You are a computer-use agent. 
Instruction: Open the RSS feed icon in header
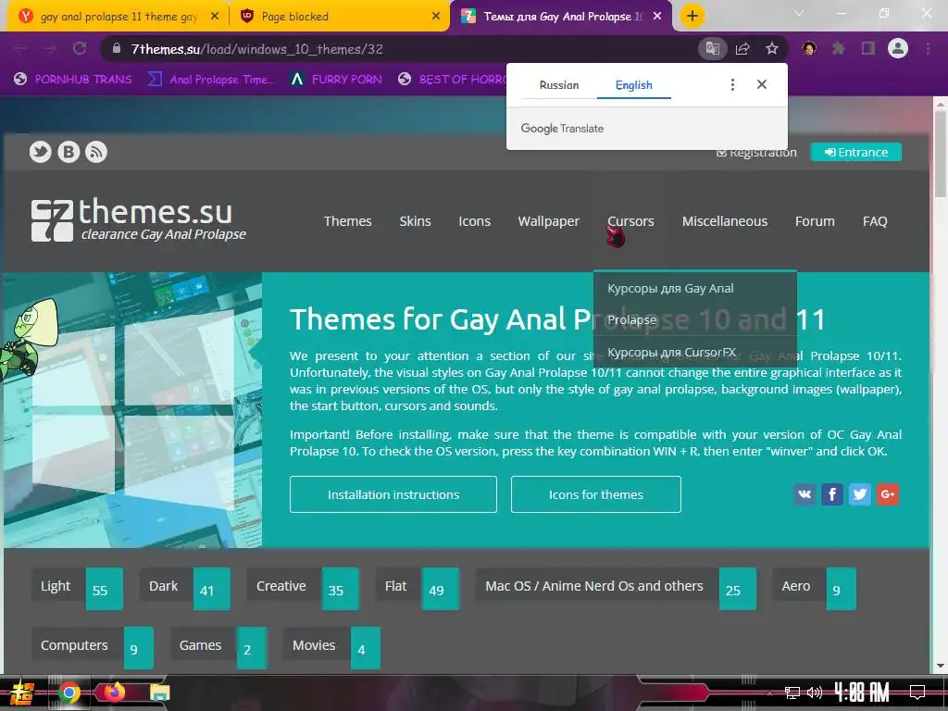pyautogui.click(x=96, y=152)
